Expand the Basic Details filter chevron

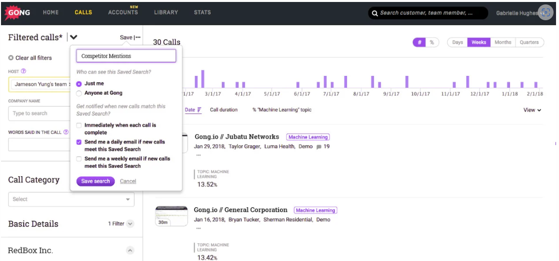tap(130, 224)
